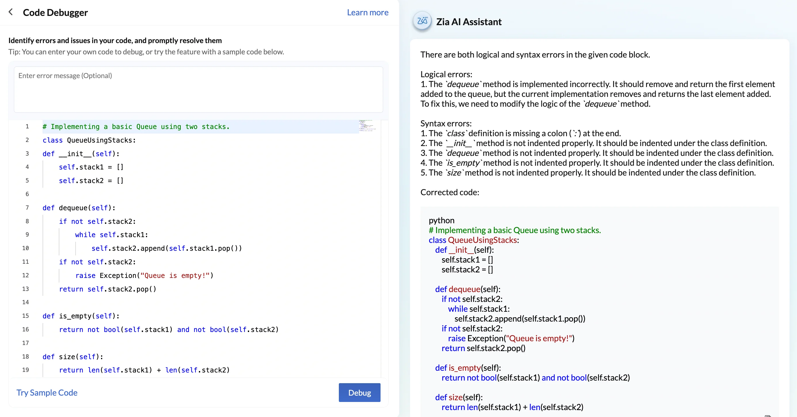Click 'def size(self):' in the corrected code
Image resolution: width=797 pixels, height=417 pixels.
coord(459,397)
